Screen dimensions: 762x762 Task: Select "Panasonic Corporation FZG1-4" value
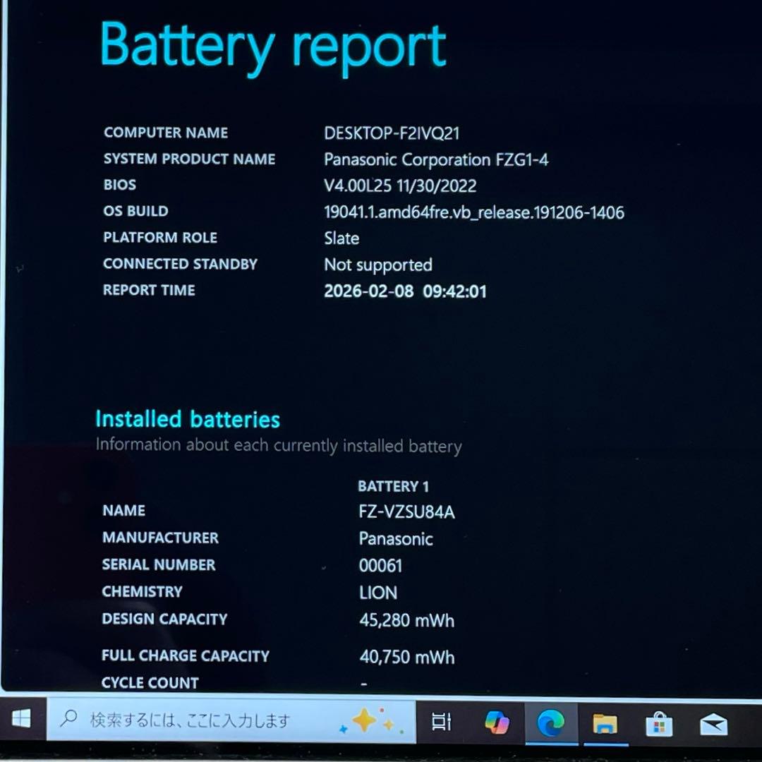point(436,160)
